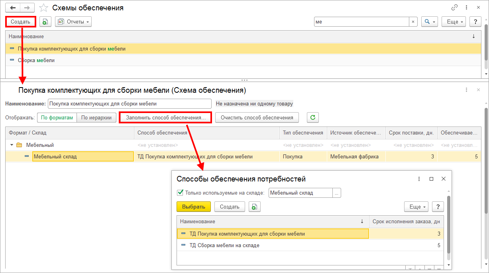Click the copy icon in the Способы обеспечения dialog

(x=255, y=207)
